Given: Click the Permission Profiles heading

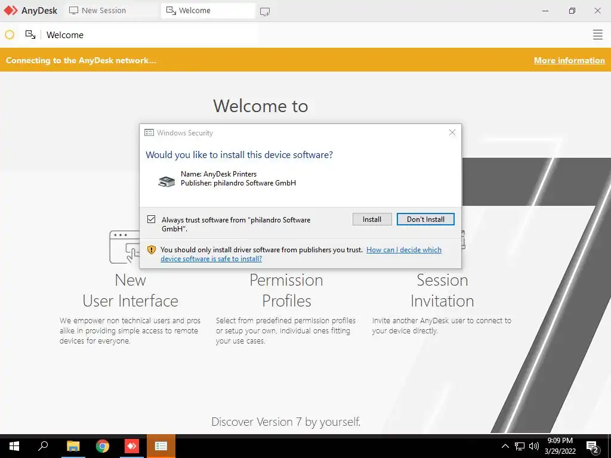Looking at the screenshot, I should pyautogui.click(x=286, y=290).
